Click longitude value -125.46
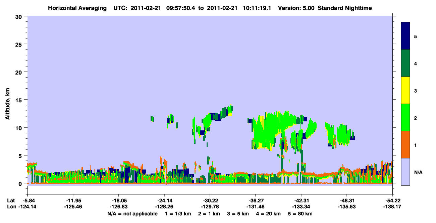This screenshot has width=436, height=223. (73, 207)
